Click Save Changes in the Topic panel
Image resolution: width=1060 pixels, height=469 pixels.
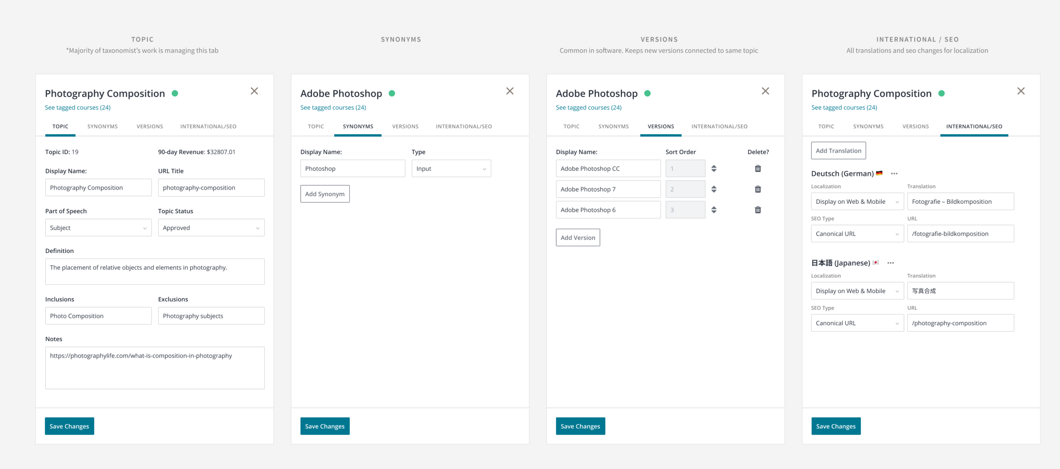click(x=70, y=426)
